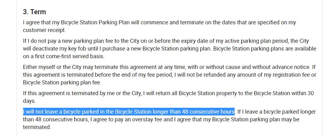Click the final word "terminated." on the last line
332x137 pixels.
tap(37, 127)
